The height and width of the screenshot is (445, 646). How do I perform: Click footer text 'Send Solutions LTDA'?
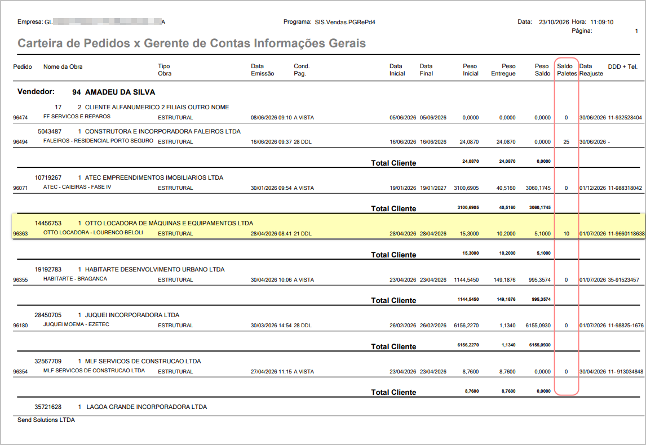tap(46, 420)
